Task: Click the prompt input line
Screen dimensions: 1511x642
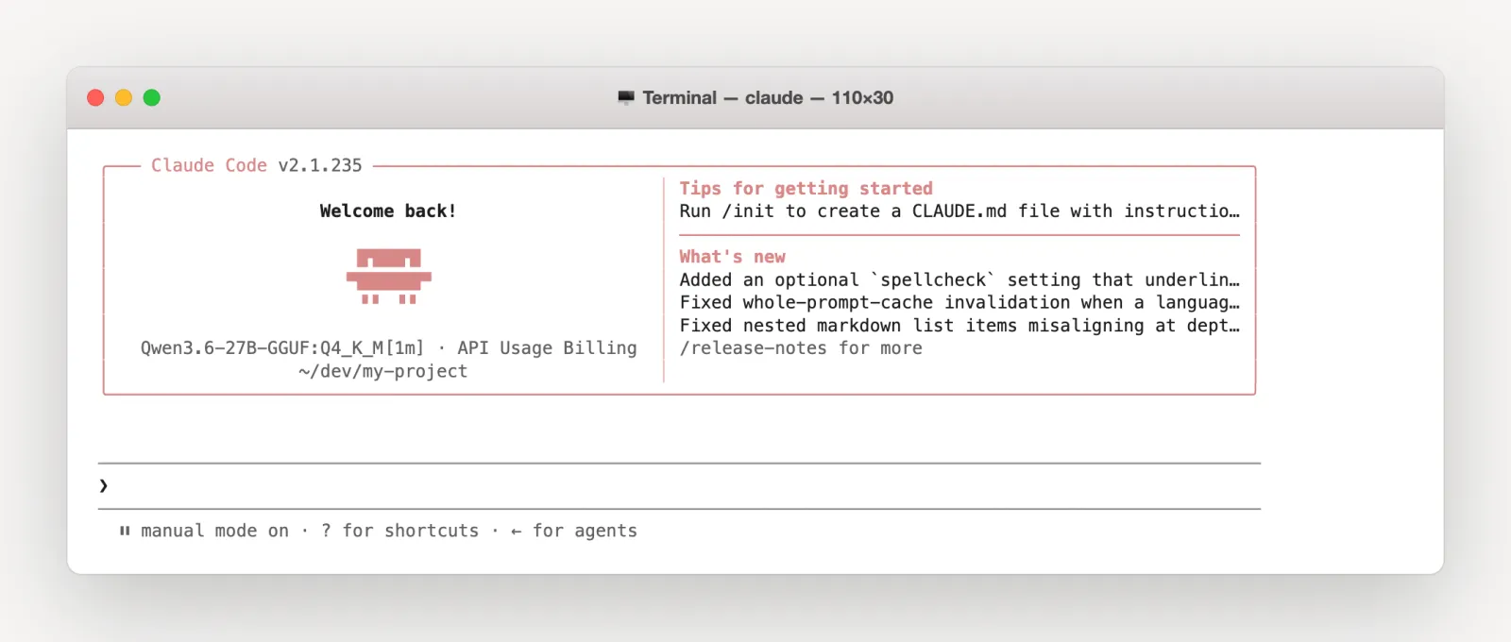Action: click(679, 485)
